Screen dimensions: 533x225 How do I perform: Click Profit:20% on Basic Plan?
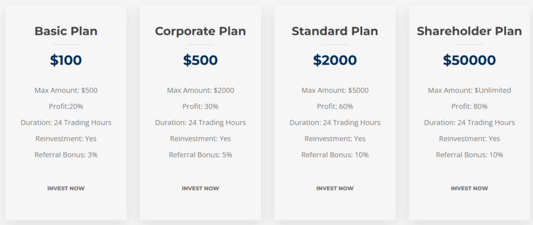[66, 107]
